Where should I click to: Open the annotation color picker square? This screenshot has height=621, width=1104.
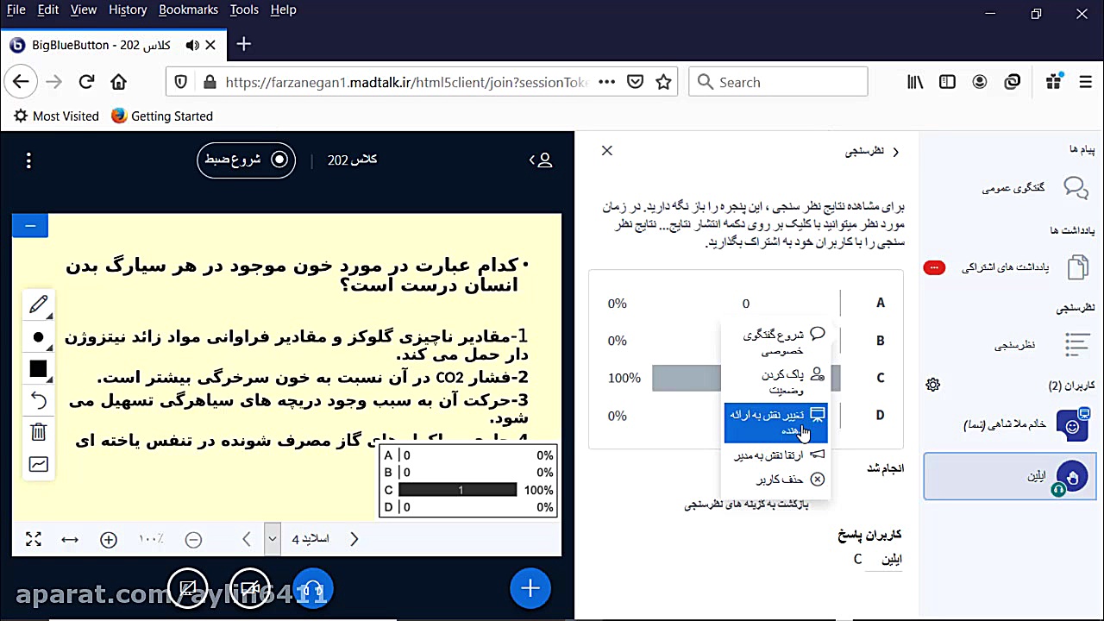[38, 369]
